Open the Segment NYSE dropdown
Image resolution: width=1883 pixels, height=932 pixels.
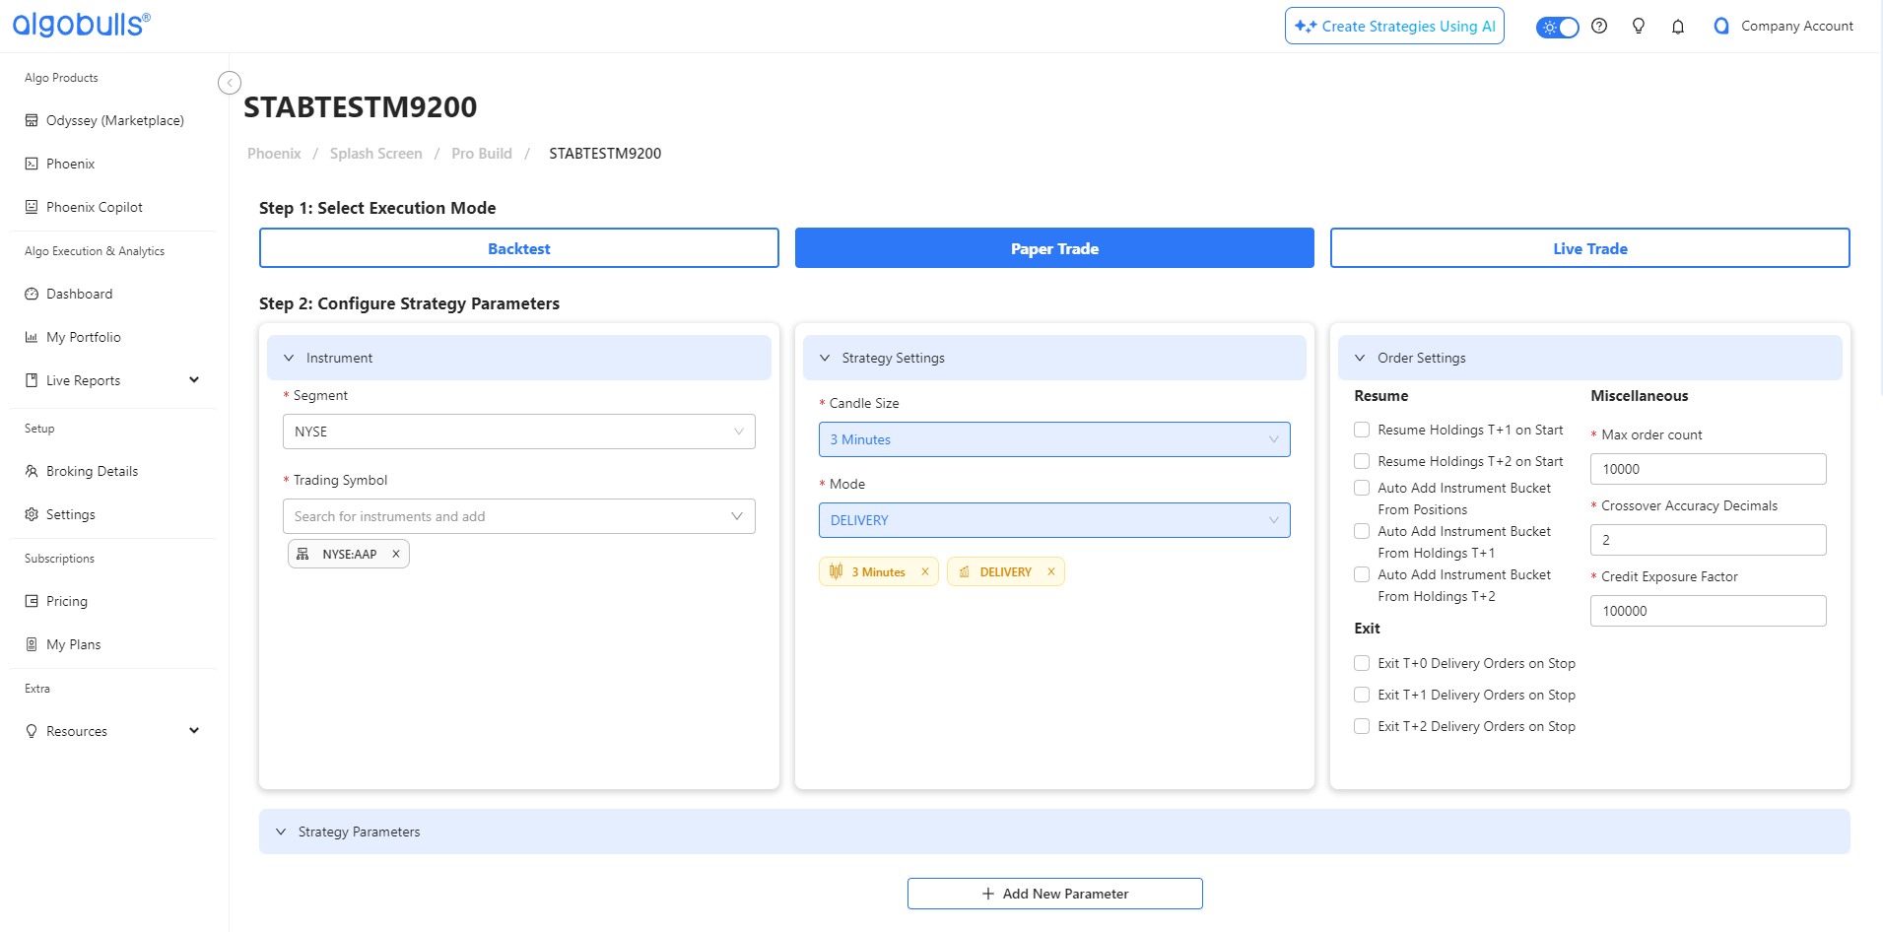[519, 432]
